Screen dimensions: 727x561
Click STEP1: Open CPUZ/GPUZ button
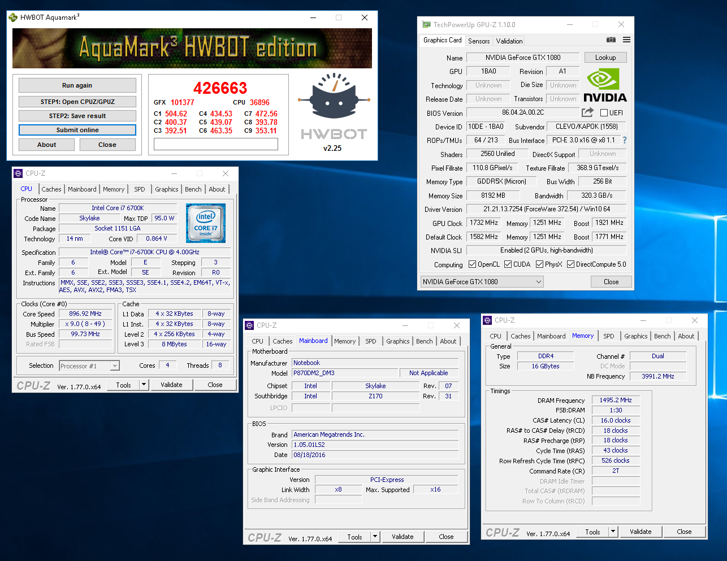(x=77, y=102)
